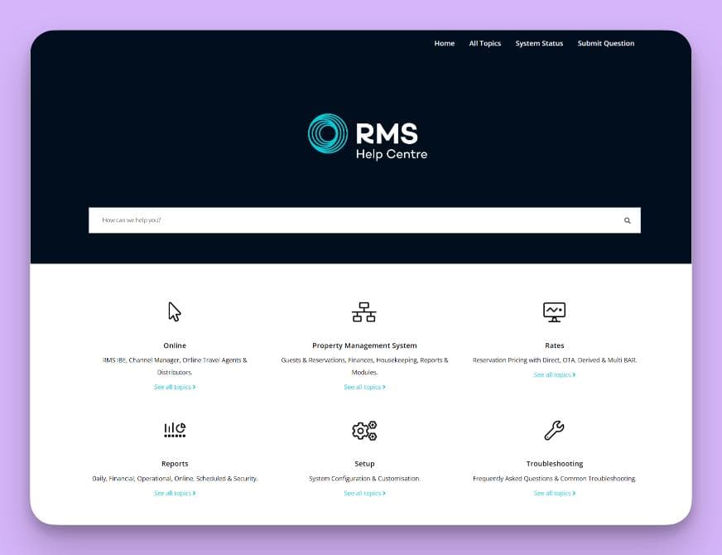This screenshot has width=722, height=555.
Task: Open 'See all topics' under Setup
Action: (x=364, y=493)
